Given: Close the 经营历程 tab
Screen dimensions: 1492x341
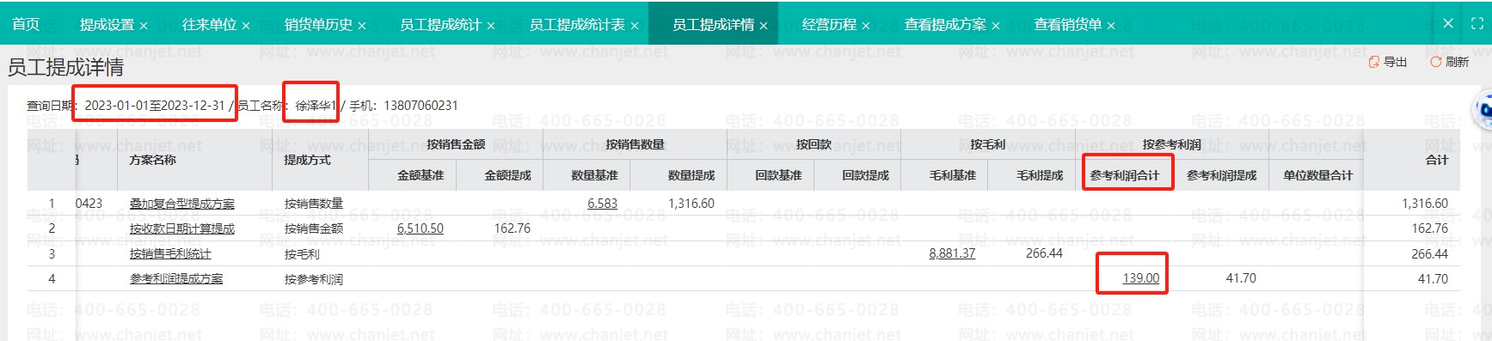Looking at the screenshot, I should (x=866, y=26).
